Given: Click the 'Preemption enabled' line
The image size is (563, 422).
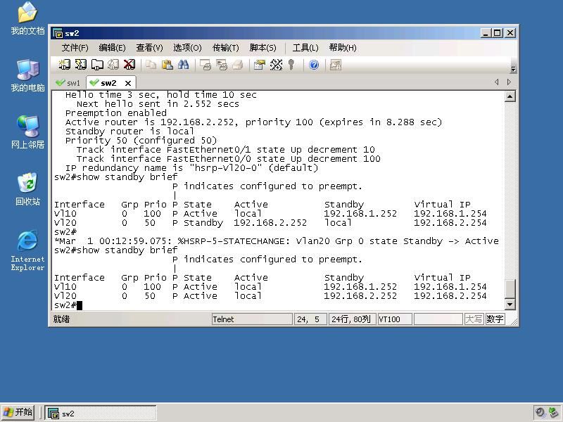Looking at the screenshot, I should (x=116, y=113).
